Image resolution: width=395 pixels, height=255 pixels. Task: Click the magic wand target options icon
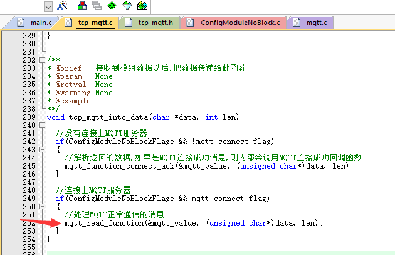(x=62, y=6)
